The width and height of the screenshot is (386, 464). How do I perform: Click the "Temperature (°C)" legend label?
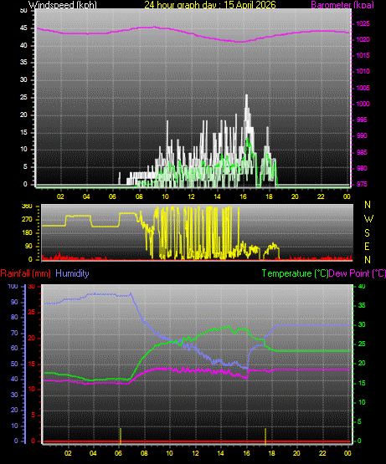tap(295, 273)
